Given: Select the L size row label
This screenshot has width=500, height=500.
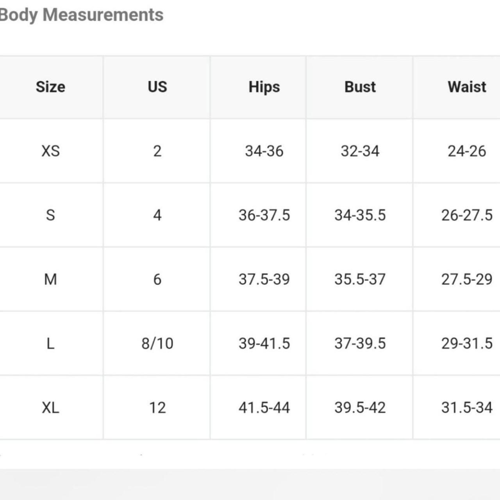Looking at the screenshot, I should [x=50, y=343].
